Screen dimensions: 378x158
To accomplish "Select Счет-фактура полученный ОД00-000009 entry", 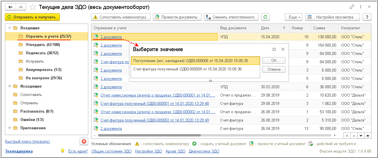I will 195,69.
